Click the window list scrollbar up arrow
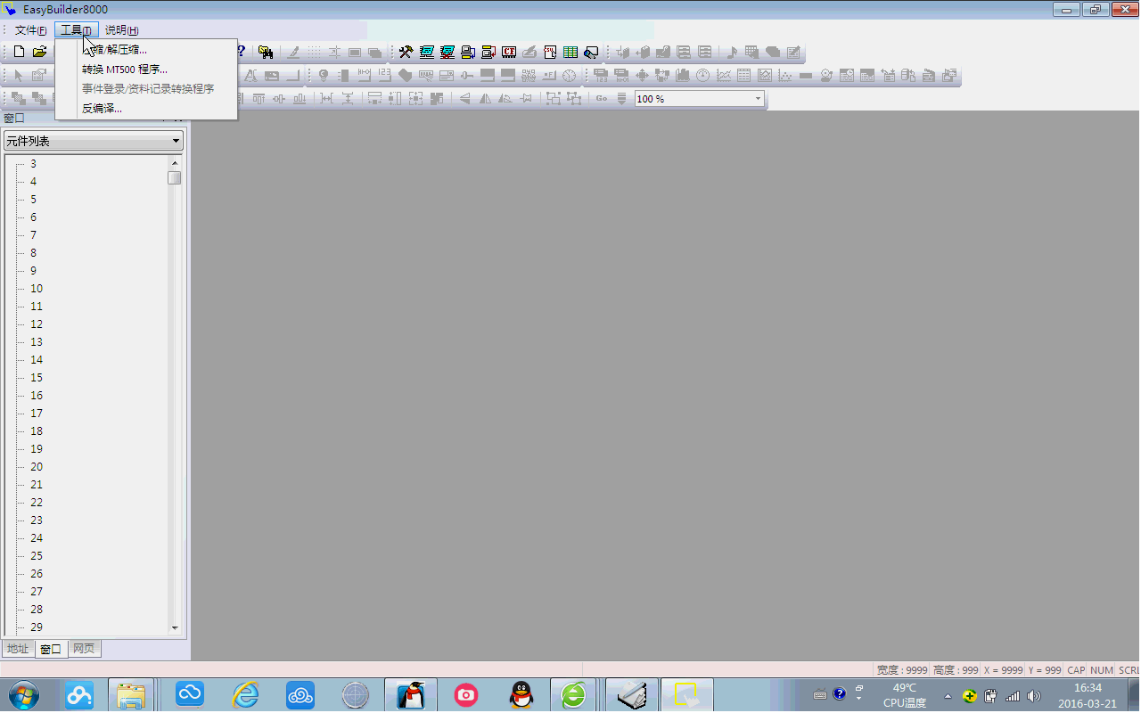The width and height of the screenshot is (1141, 713). pyautogui.click(x=175, y=163)
